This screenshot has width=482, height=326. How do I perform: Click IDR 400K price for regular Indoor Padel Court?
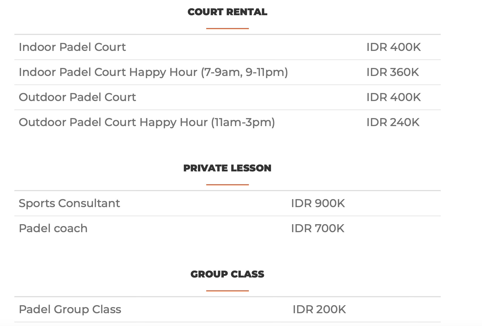coord(393,47)
